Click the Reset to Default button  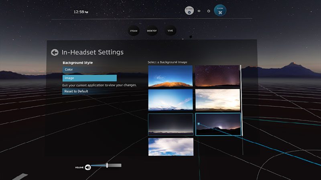pyautogui.click(x=89, y=92)
